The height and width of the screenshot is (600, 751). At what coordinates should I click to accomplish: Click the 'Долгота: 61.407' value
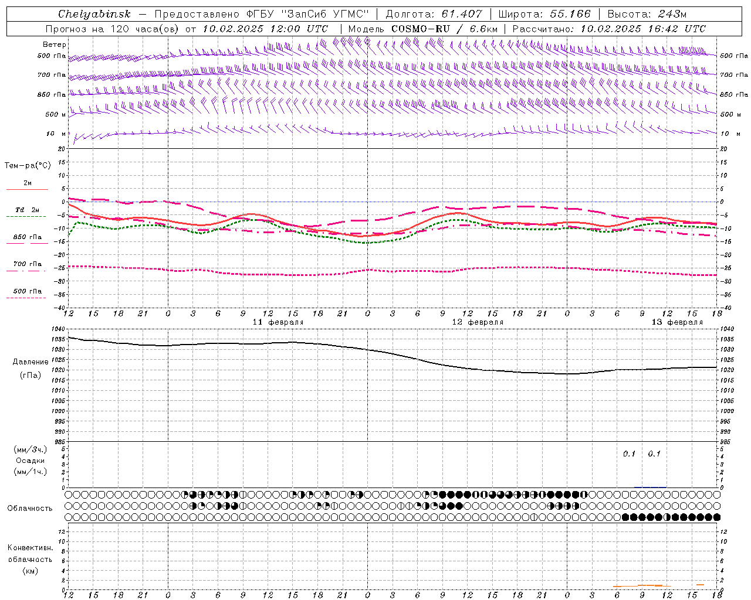pos(434,14)
